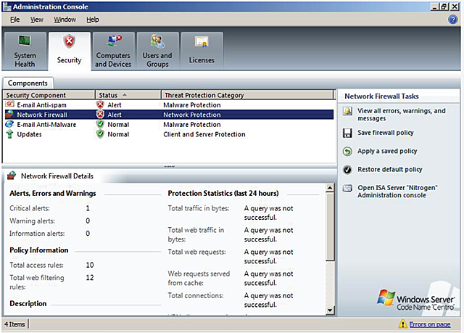Click the Warning alerts label

click(x=32, y=221)
